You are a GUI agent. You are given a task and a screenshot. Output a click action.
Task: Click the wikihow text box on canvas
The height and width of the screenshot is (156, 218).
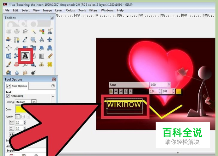coord(124,106)
